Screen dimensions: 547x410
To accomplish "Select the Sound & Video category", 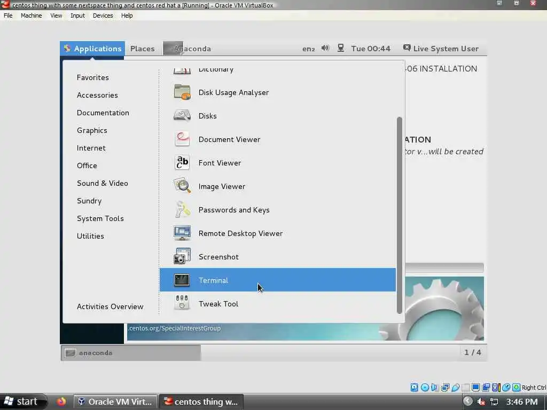I will click(103, 183).
